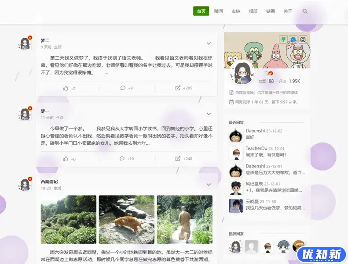348x264 pixels.
Task: Click 10-23 date under 西湖游记
Action: (x=46, y=188)
